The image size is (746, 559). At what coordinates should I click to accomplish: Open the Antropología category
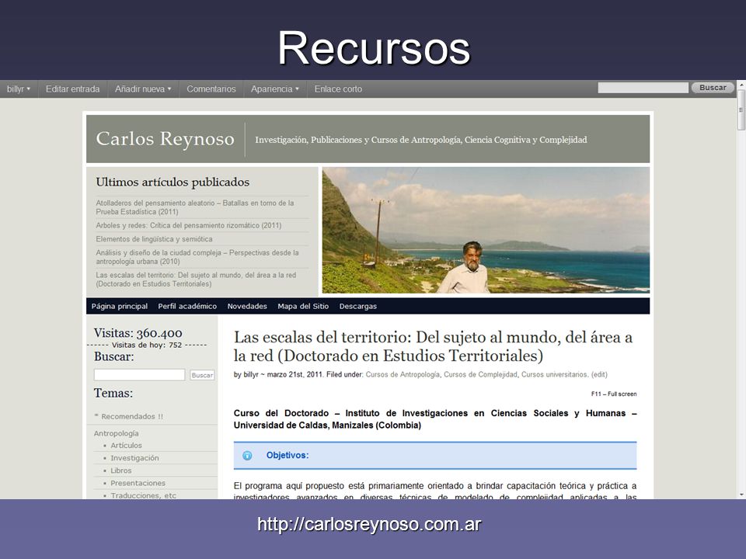116,433
